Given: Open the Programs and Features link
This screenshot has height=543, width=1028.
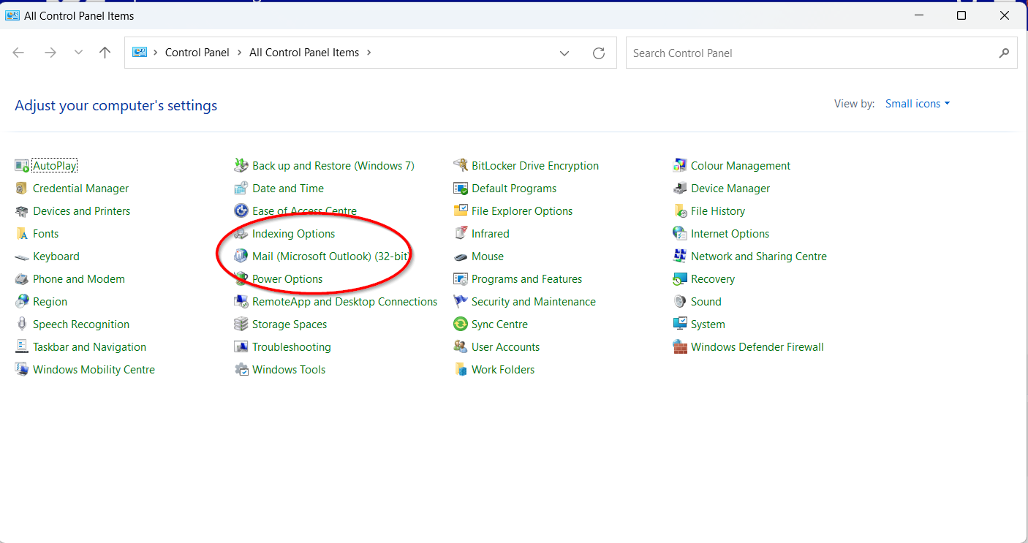Looking at the screenshot, I should point(526,279).
